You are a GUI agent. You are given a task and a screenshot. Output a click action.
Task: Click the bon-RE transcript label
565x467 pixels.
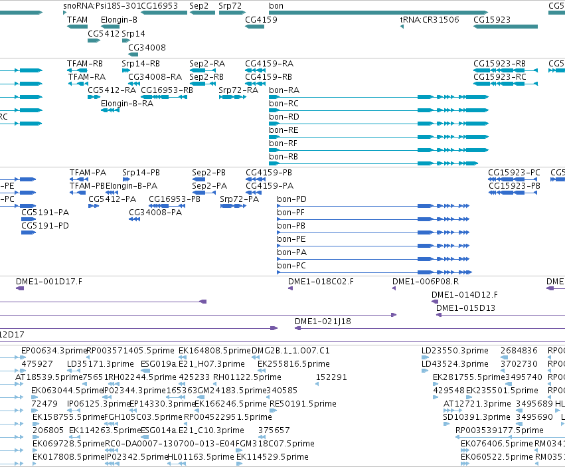click(x=283, y=131)
